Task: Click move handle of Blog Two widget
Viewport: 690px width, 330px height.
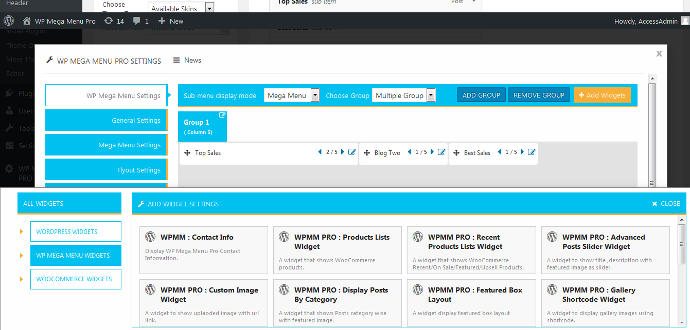Action: coord(367,153)
